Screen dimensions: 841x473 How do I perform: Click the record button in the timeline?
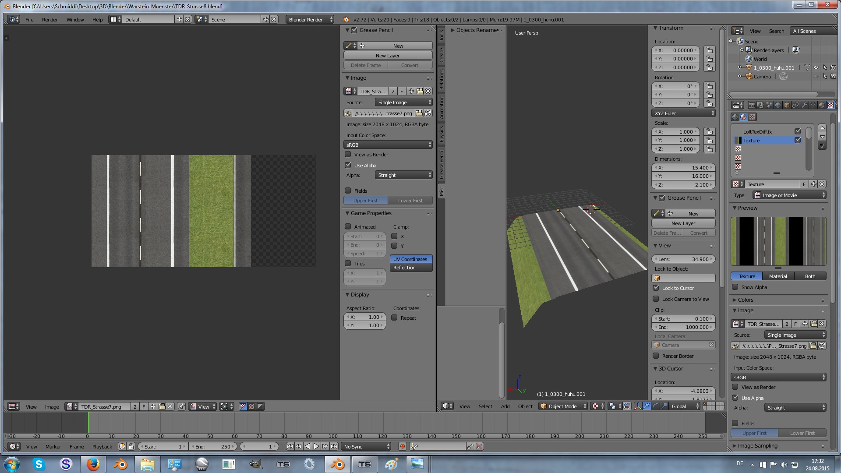pyautogui.click(x=402, y=446)
